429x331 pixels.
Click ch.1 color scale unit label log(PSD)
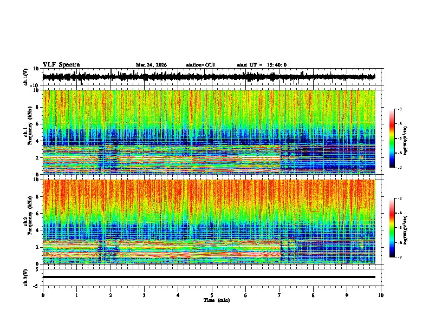tap(406, 141)
